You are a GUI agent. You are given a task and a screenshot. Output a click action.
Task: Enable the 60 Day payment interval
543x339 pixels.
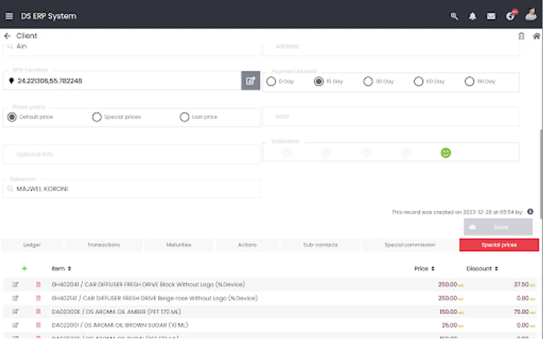click(419, 81)
